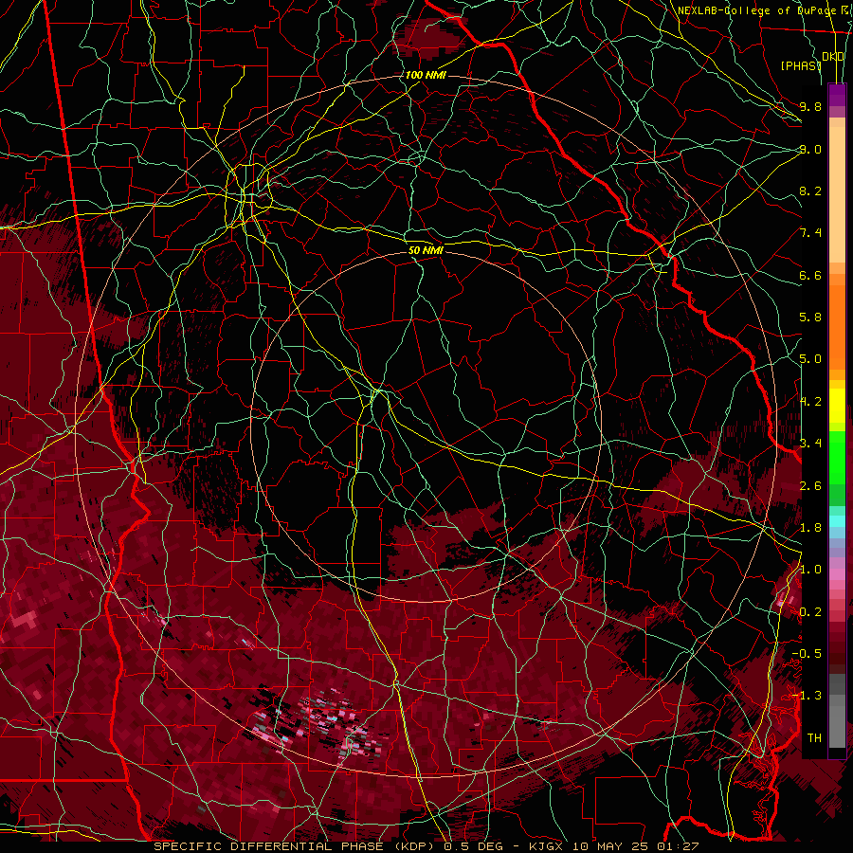The image size is (853, 853).
Task: Click the 1.0 value on the color scale
Action: [810, 570]
